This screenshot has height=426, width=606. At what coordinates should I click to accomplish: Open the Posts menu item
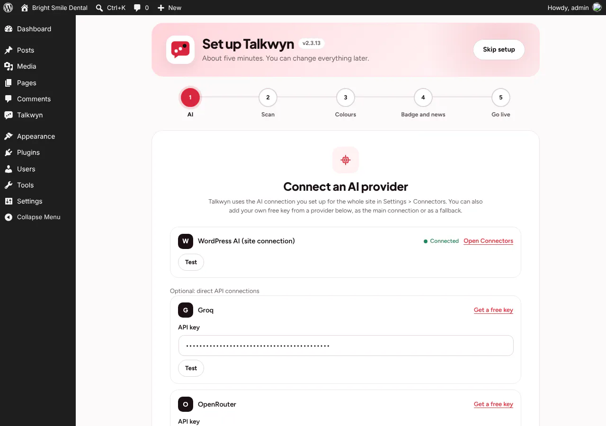38,50
